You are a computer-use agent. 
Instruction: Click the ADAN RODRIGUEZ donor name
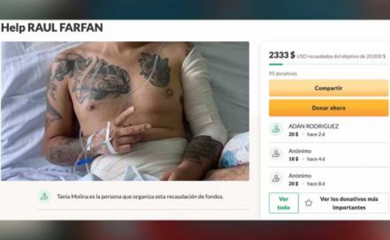click(x=314, y=126)
